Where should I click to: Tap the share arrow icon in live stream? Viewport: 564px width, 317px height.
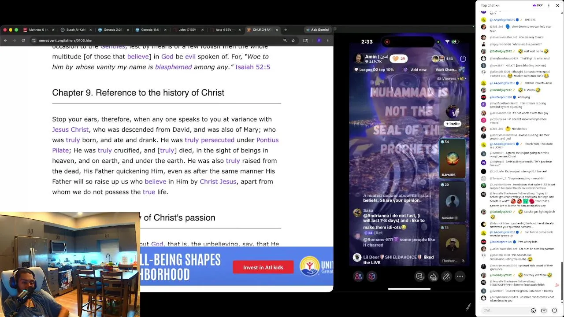[x=433, y=276]
